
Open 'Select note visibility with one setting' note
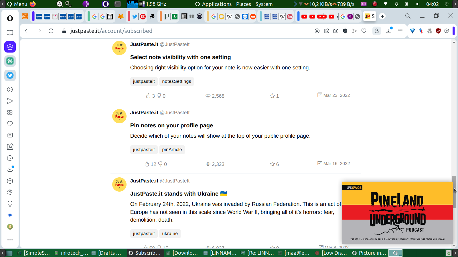pos(180,57)
